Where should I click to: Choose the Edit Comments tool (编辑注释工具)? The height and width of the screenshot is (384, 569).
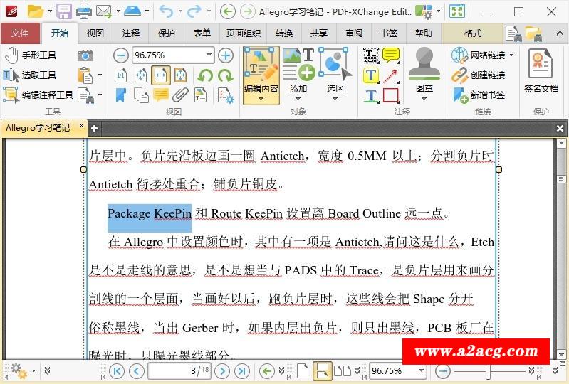click(38, 95)
